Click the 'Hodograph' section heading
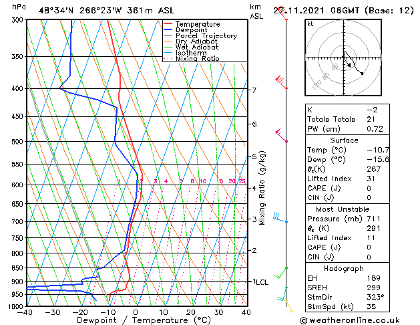420x325 pixels. point(344,269)
